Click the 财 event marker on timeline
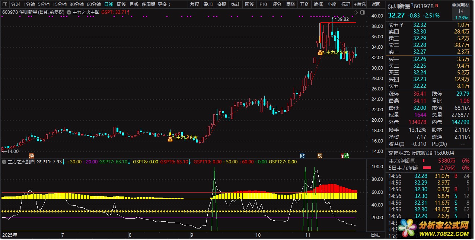This screenshot has width=475, height=240. click(x=302, y=156)
